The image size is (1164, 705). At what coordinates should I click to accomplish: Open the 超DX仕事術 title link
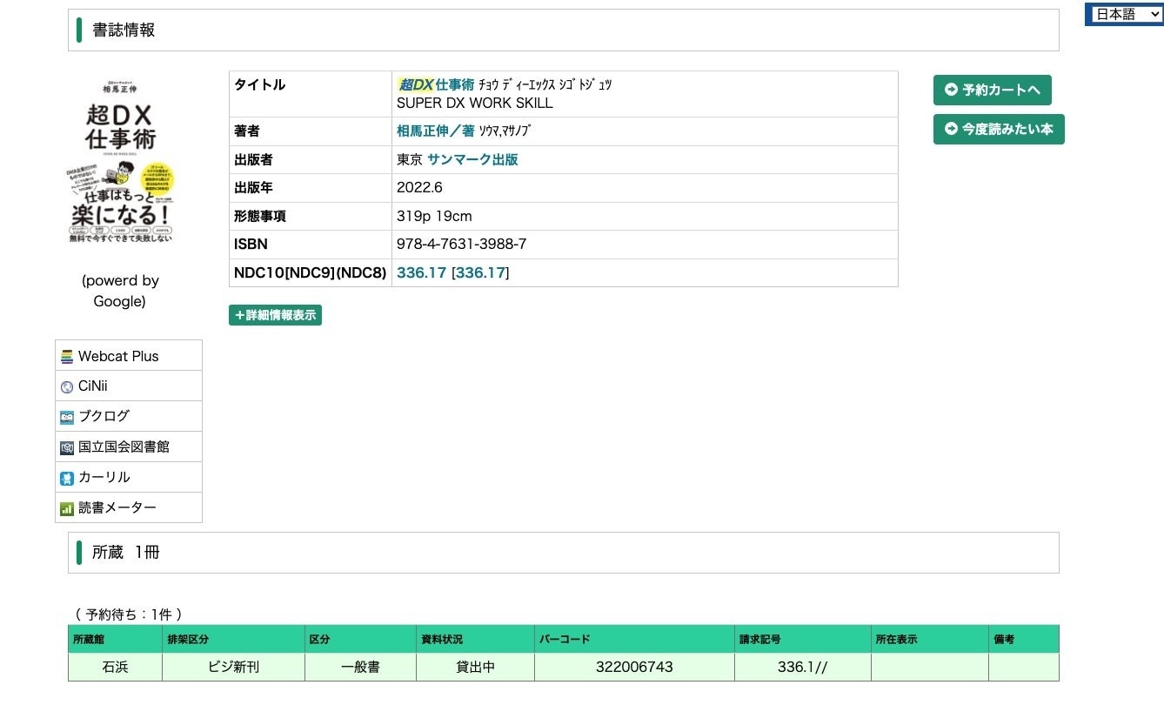coord(436,84)
